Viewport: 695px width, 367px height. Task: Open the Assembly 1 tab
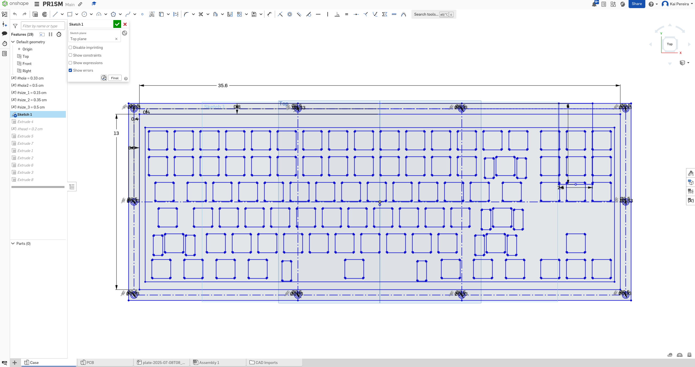pos(209,362)
